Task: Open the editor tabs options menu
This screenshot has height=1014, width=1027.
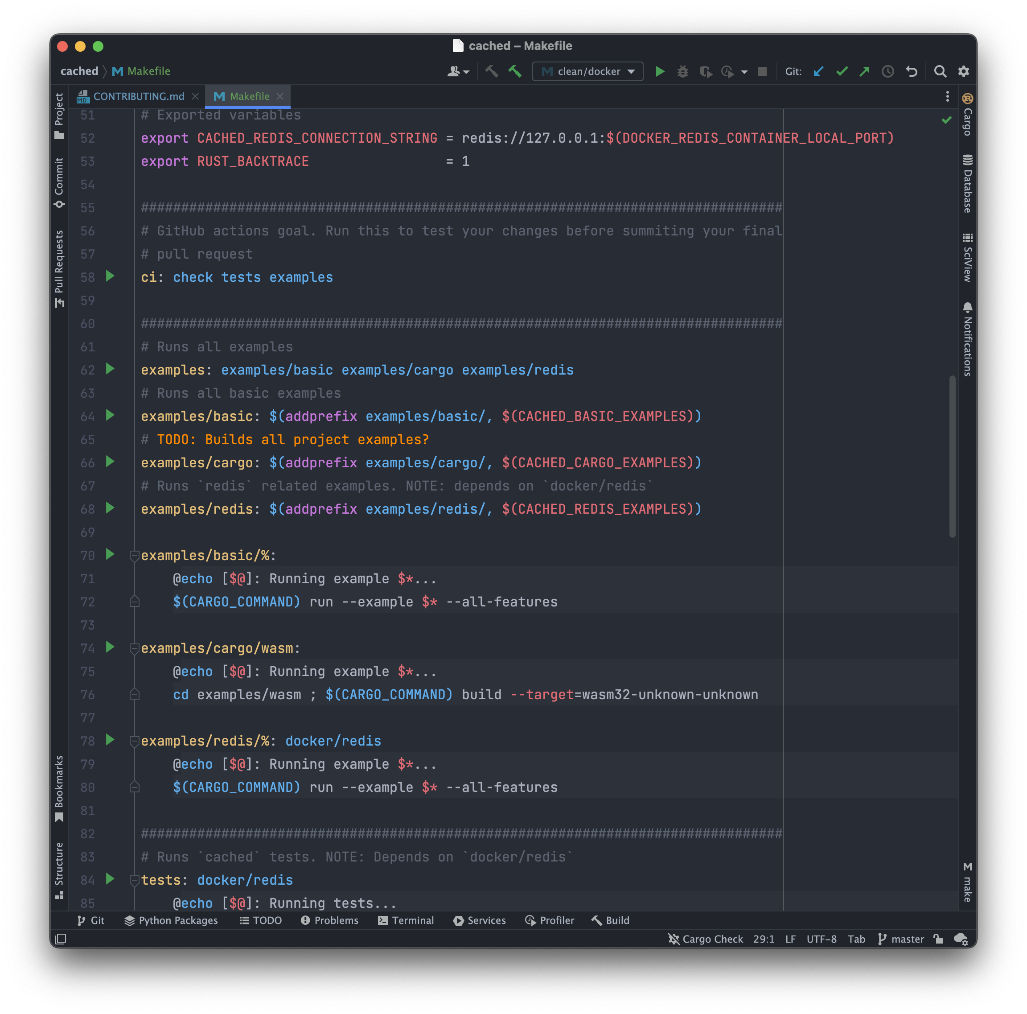Action: point(947,96)
